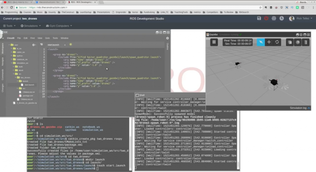Open the Navigate side panel

click(2, 61)
